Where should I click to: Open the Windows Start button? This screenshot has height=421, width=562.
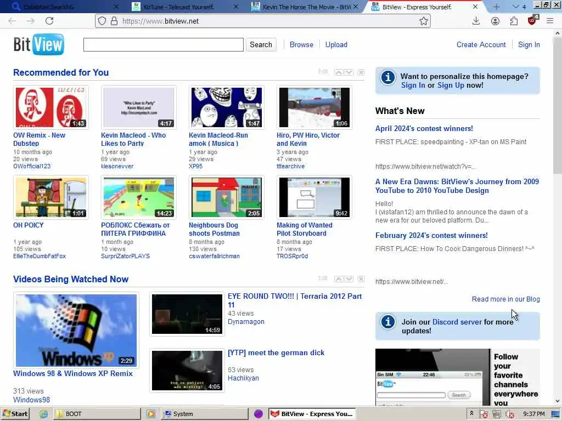[15, 414]
